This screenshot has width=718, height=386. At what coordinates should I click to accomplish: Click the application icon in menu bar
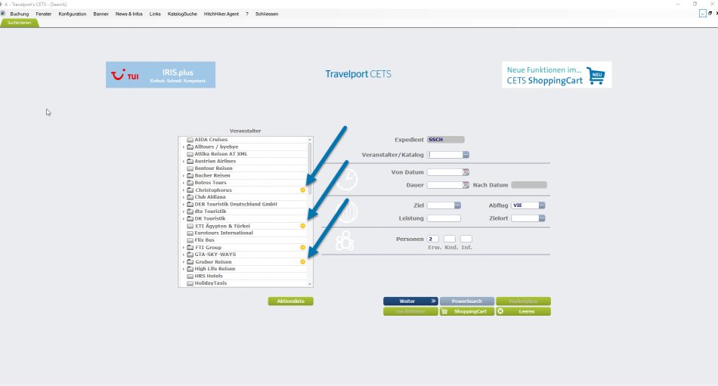[3, 14]
